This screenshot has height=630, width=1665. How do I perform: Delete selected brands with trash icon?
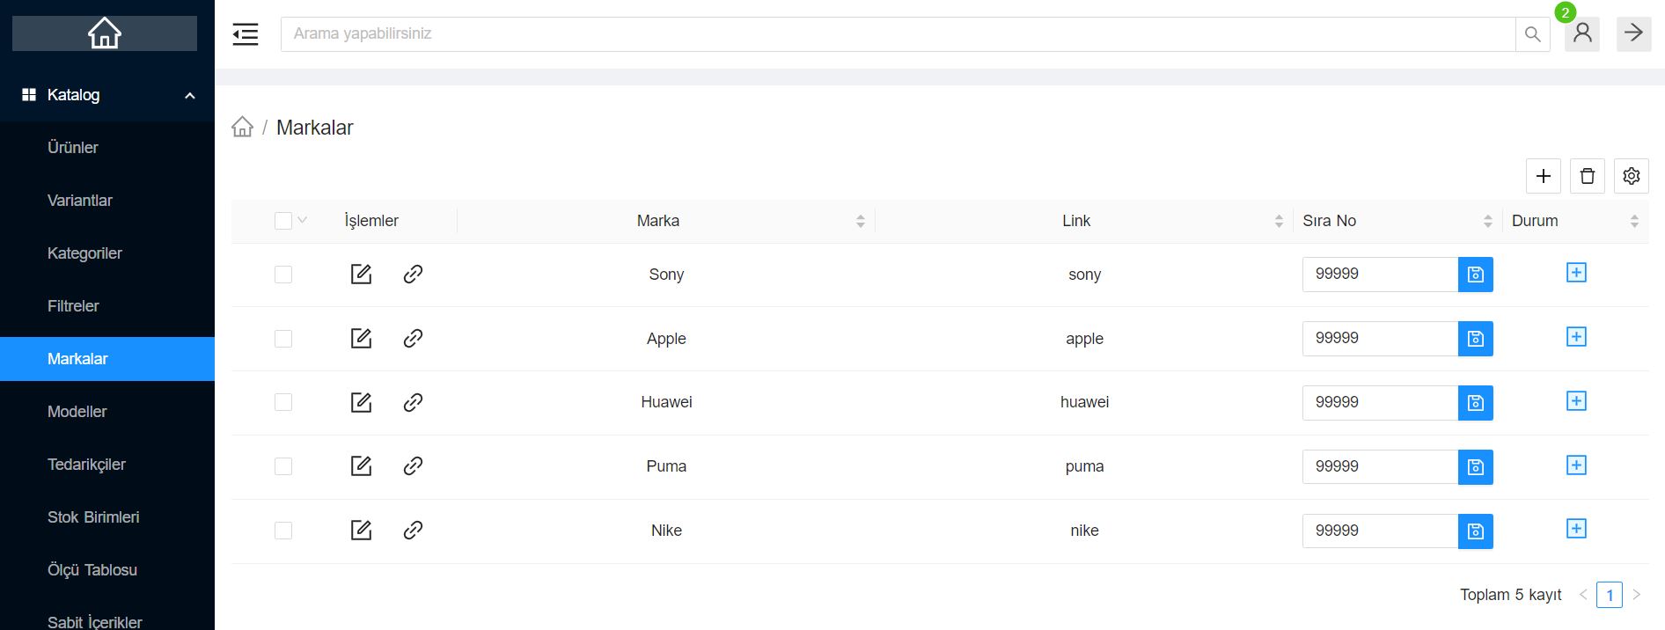(1588, 176)
